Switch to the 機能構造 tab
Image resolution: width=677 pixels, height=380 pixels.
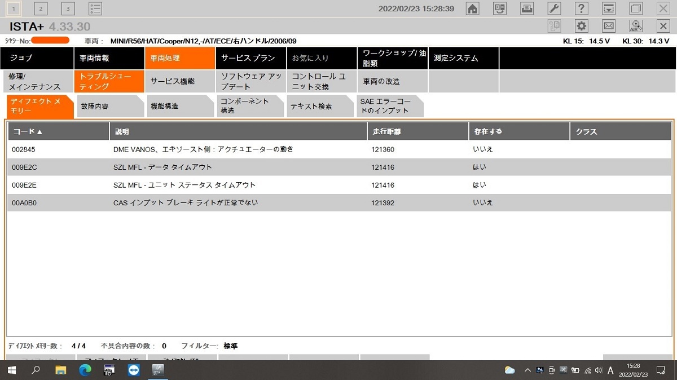pyautogui.click(x=179, y=106)
